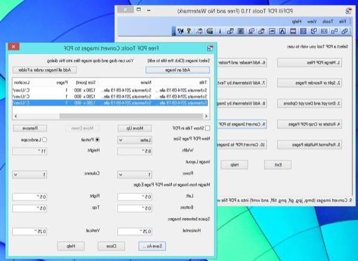Click the yellow tips toolbar icon
The image size is (358, 261).
click(x=189, y=31)
